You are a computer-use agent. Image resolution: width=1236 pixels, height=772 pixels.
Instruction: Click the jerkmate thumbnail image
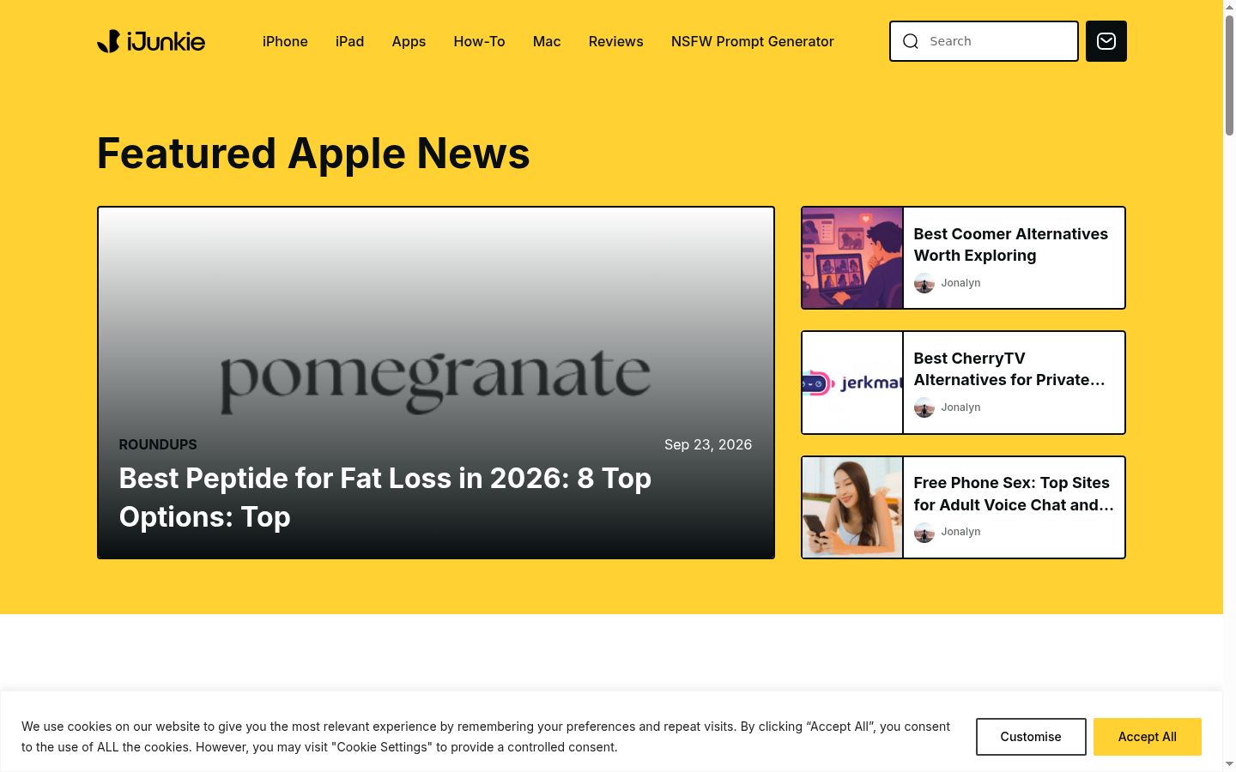852,383
